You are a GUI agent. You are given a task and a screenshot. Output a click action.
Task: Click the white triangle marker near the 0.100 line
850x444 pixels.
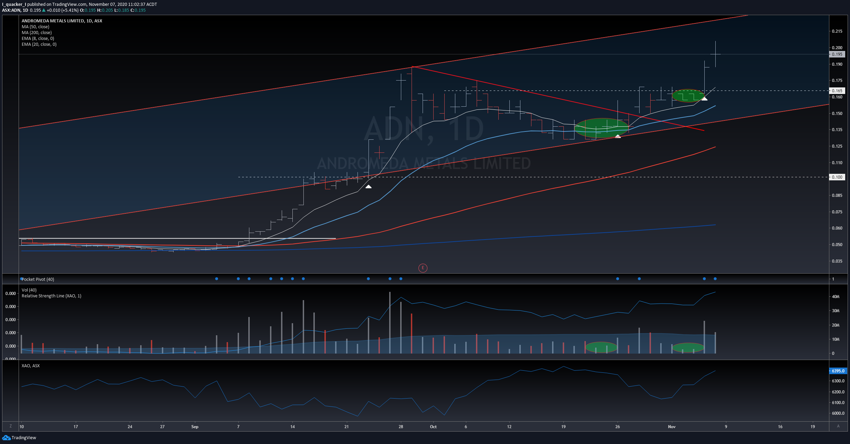[369, 187]
